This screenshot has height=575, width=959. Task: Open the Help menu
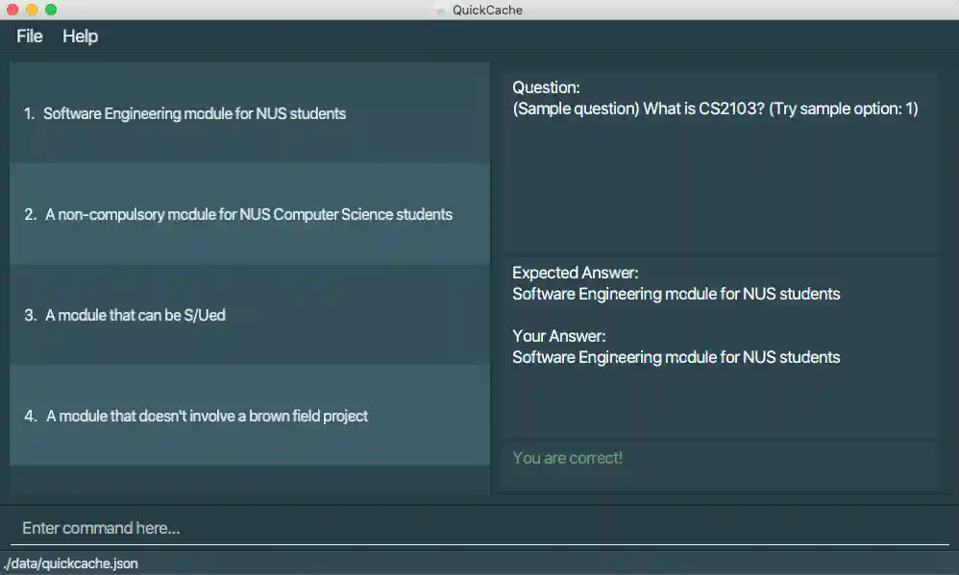pyautogui.click(x=81, y=36)
